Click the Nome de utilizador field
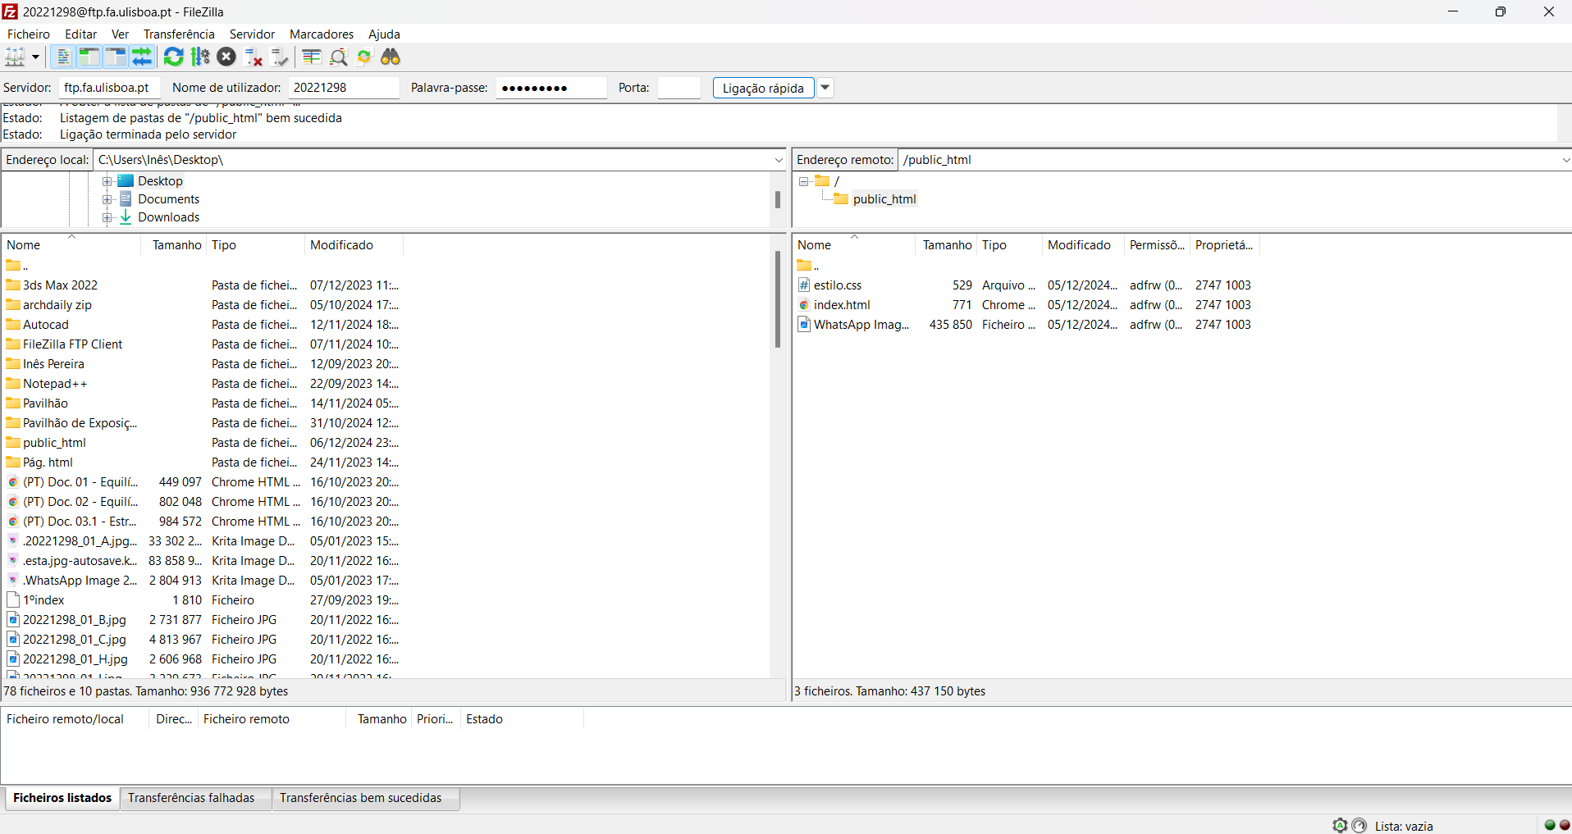This screenshot has height=834, width=1572. tap(344, 88)
